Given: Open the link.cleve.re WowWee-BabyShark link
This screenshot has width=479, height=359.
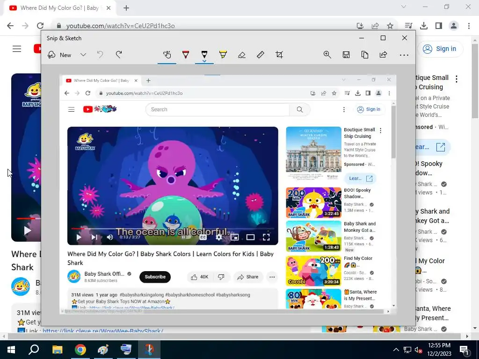Looking at the screenshot, I should (103, 330).
